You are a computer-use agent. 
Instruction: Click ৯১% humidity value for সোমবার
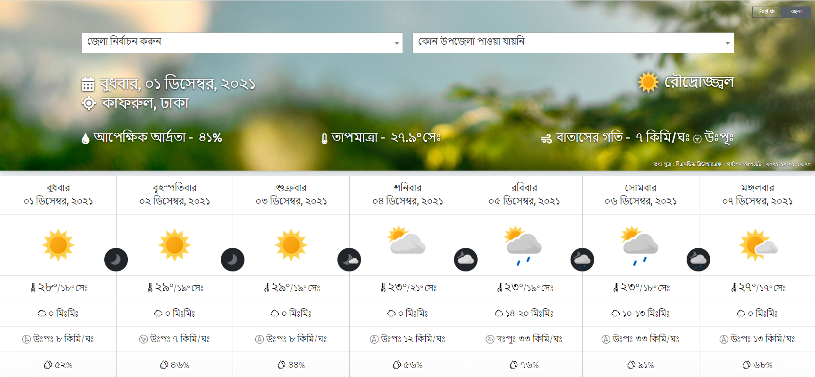(646, 365)
